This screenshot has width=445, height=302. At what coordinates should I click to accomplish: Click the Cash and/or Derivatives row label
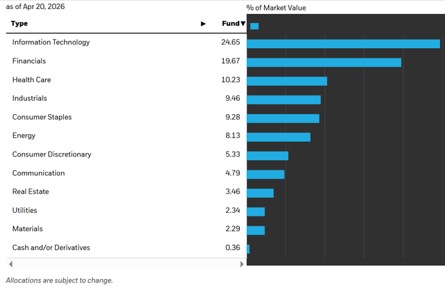coord(51,248)
